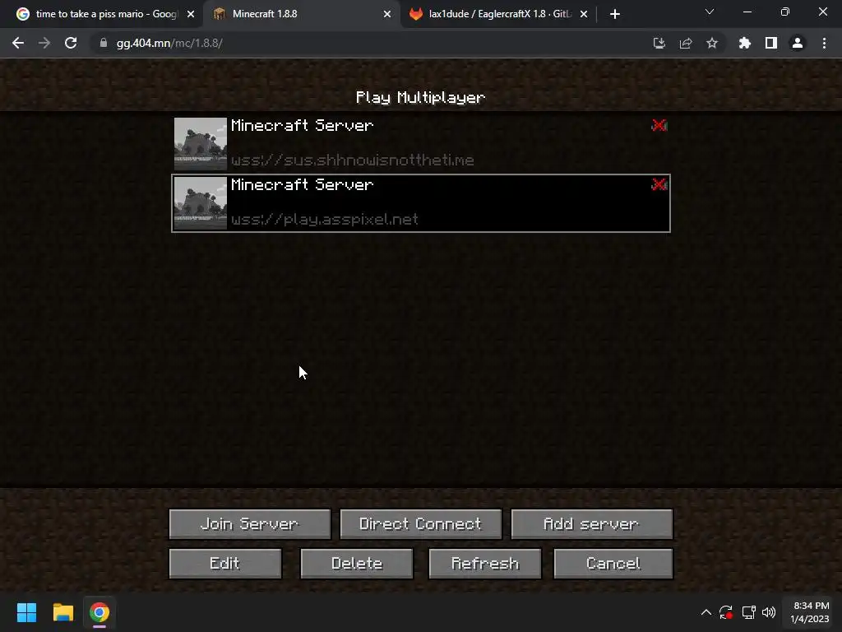Toggle the browser side panel
This screenshot has width=842, height=632.
point(771,43)
